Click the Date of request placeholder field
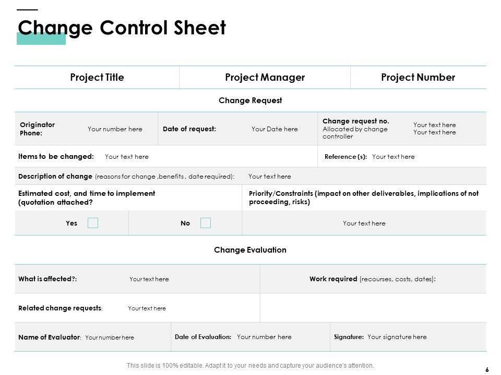Screen dimensions: 501x375 coord(275,129)
